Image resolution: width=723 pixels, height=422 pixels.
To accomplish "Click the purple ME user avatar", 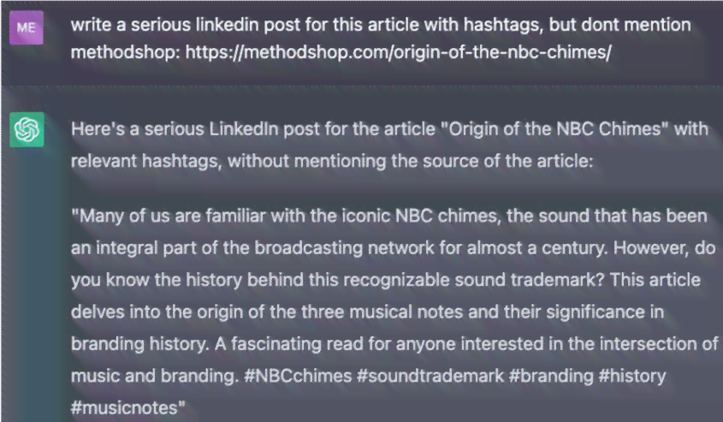I will coord(27,27).
